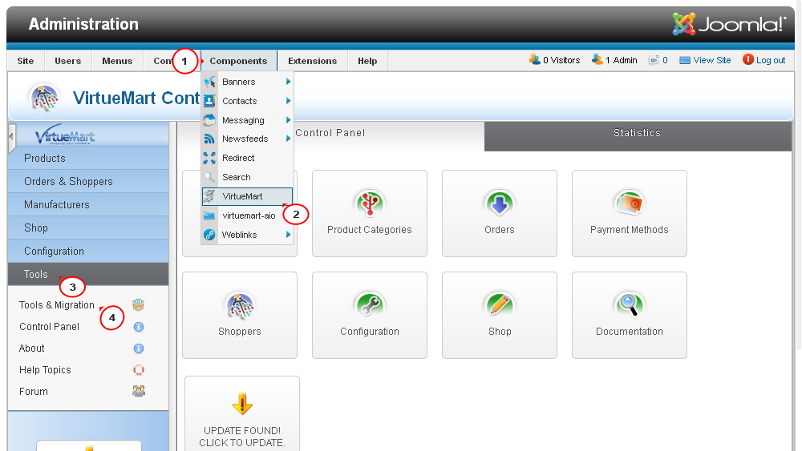Click the Weblinks globe icon
This screenshot has width=802, height=451.
coord(209,235)
